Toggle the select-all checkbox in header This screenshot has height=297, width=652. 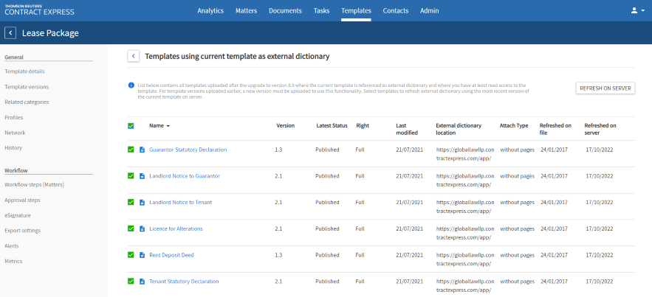[x=131, y=126]
